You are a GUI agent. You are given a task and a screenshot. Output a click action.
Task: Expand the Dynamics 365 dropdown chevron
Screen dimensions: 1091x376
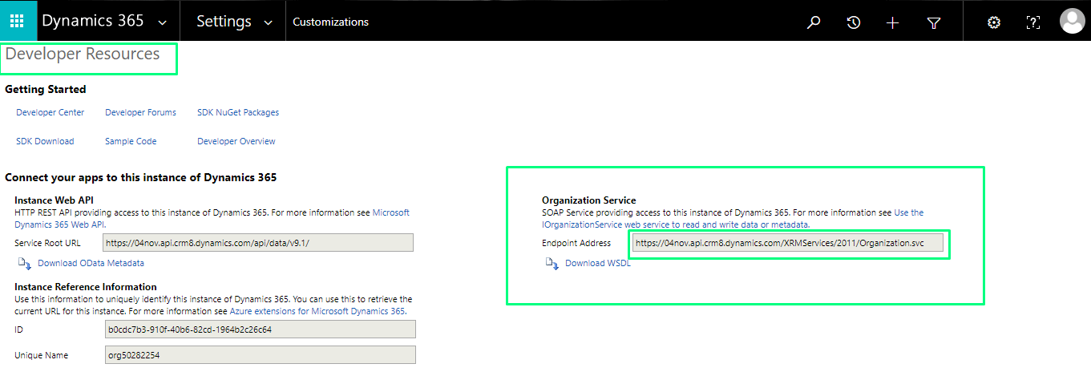pos(164,22)
